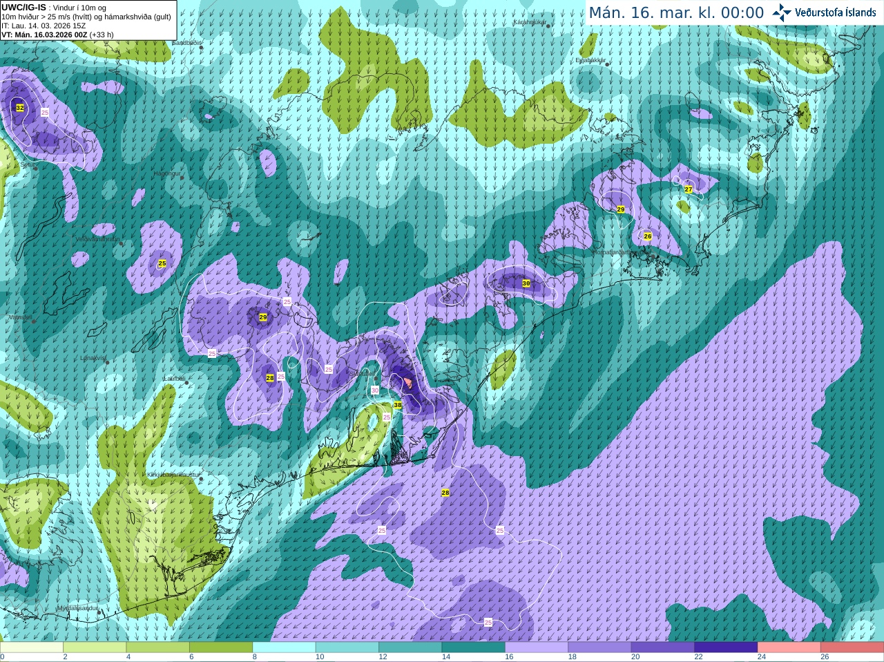
Task: Click the Laufbali station label
Action: [x=173, y=379]
